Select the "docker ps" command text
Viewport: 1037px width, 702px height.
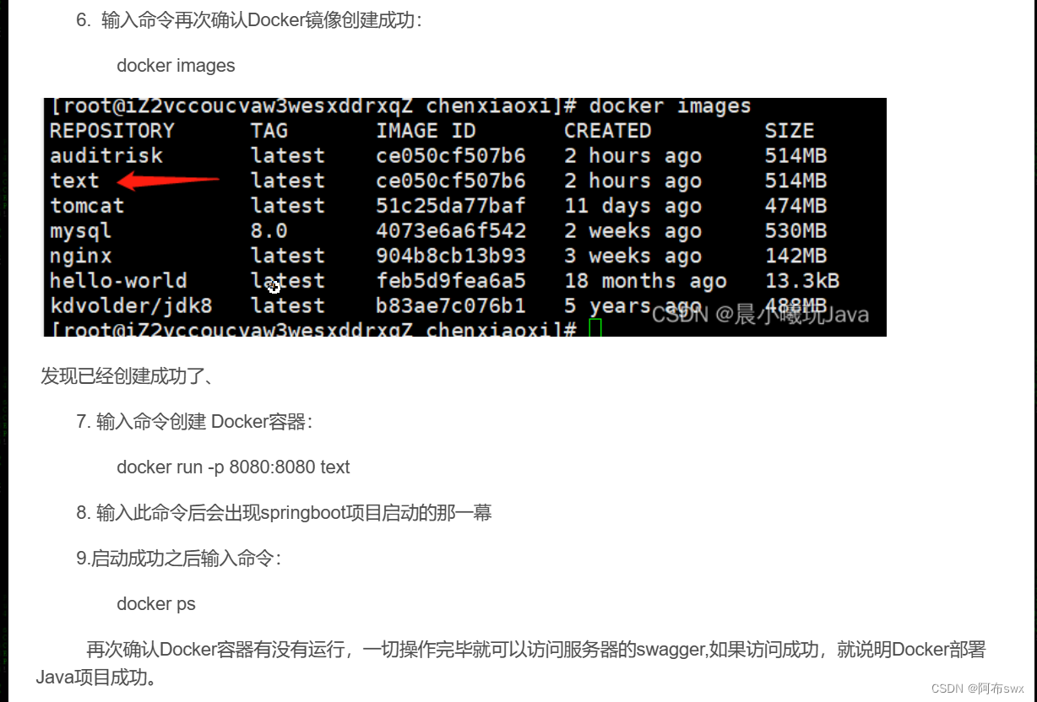coord(155,603)
